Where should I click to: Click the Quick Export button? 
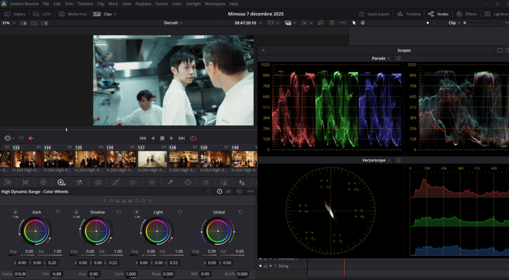tap(374, 14)
